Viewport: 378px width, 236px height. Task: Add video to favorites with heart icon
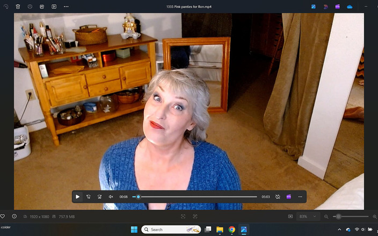[x=3, y=217]
